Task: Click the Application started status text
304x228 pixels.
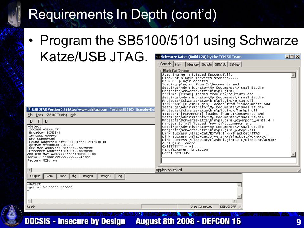Action: pyautogui.click(x=170, y=170)
